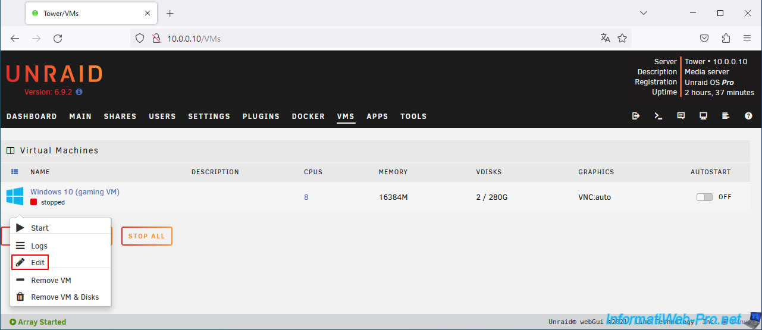The height and width of the screenshot is (330, 762).
Task: Bookmark this page with star icon
Action: 622,38
